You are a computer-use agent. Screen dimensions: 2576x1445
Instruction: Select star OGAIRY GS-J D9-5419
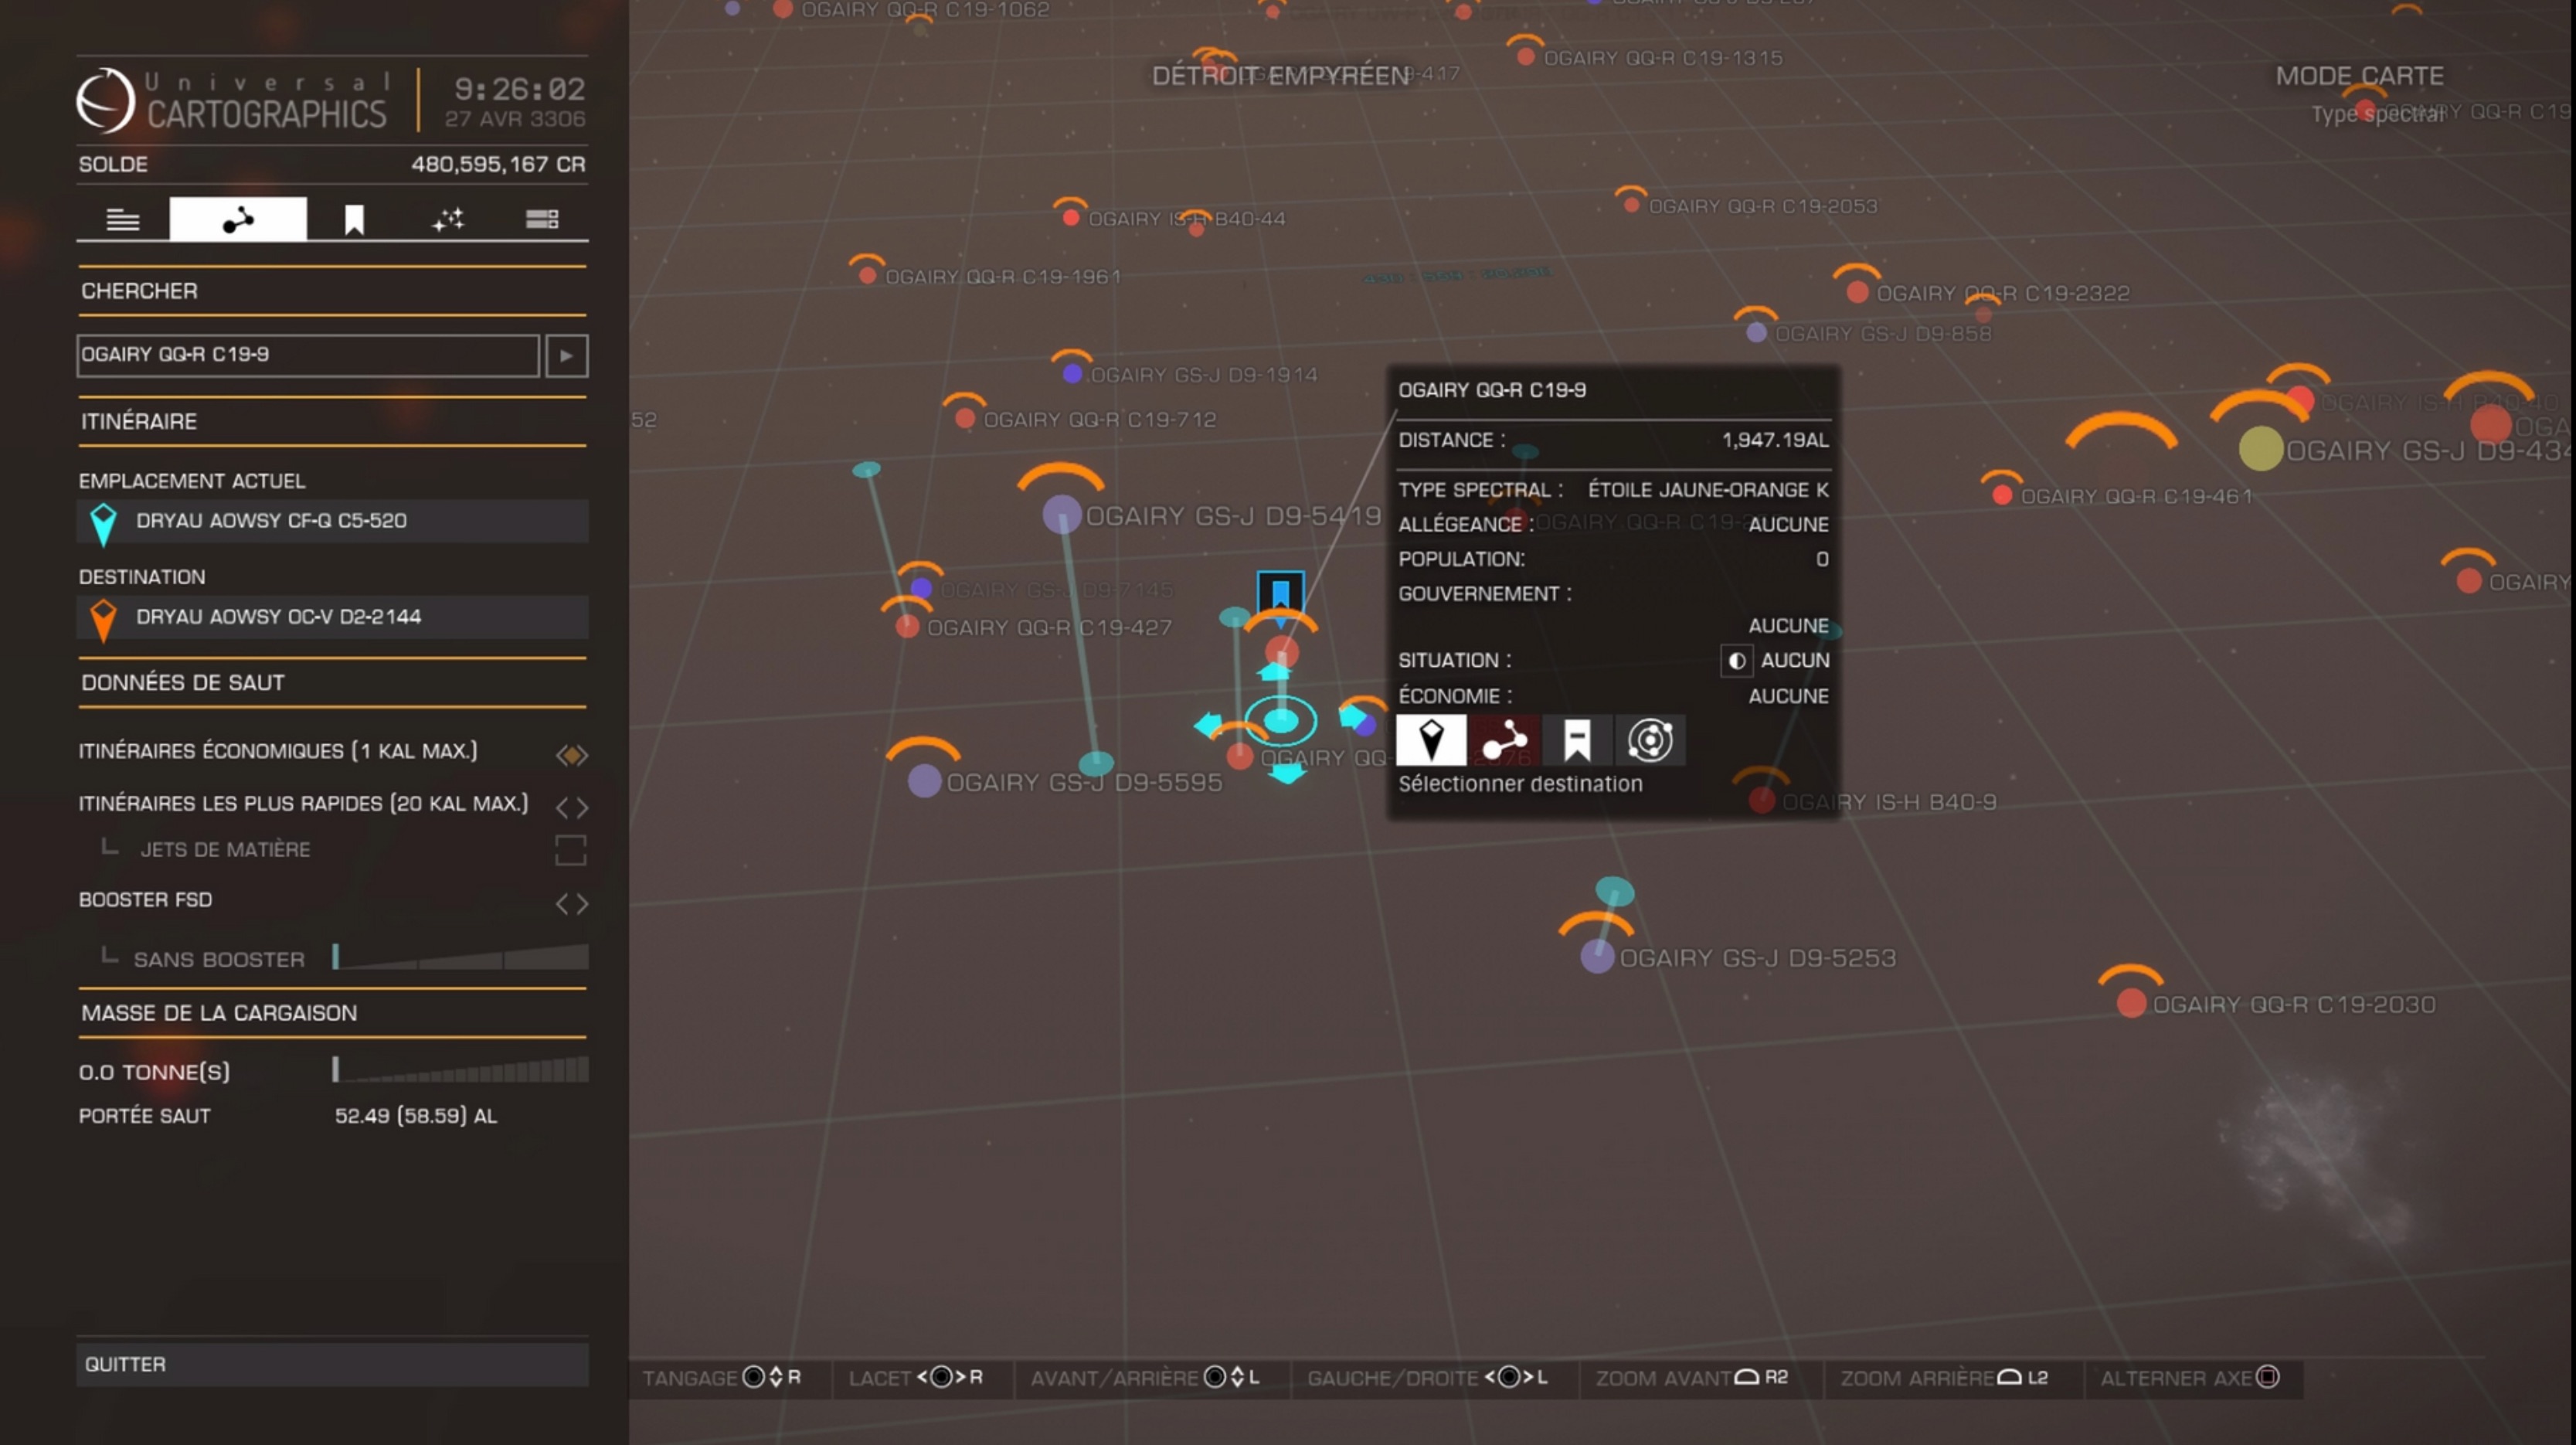(x=1062, y=515)
